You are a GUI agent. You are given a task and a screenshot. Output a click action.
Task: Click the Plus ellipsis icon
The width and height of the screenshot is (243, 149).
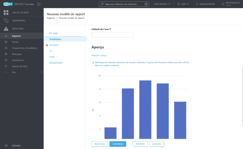6,72
